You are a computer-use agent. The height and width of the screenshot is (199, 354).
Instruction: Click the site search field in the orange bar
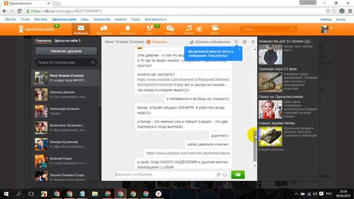[268, 29]
